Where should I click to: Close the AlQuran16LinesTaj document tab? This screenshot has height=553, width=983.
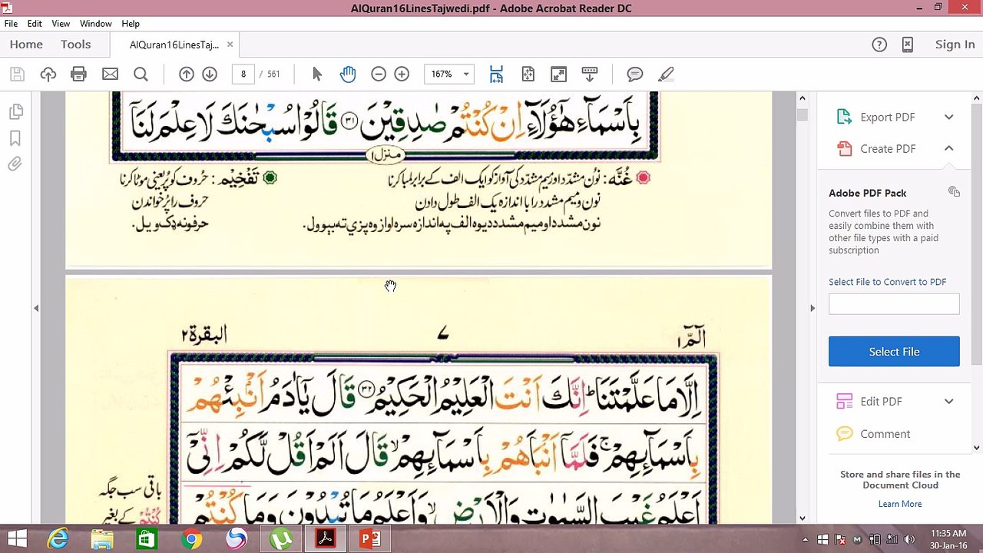[230, 45]
